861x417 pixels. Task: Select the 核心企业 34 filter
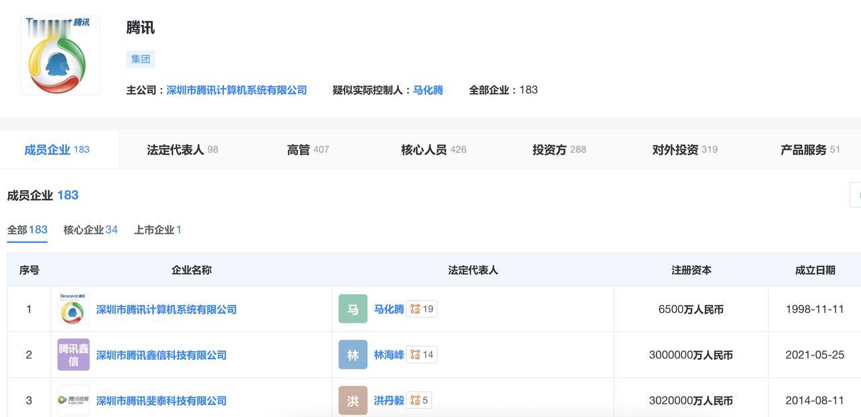pyautogui.click(x=91, y=230)
